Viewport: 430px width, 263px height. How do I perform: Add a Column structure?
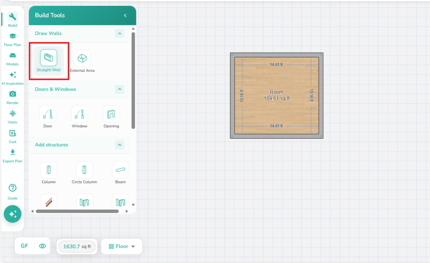point(49,172)
